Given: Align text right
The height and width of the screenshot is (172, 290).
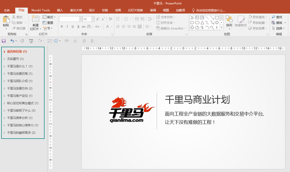Looking at the screenshot, I should (129, 27).
